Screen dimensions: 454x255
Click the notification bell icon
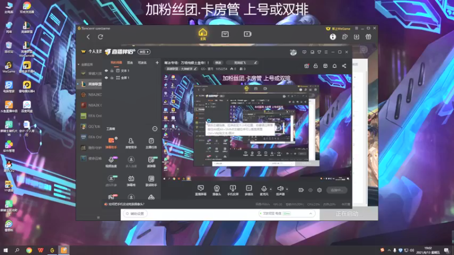click(334, 66)
